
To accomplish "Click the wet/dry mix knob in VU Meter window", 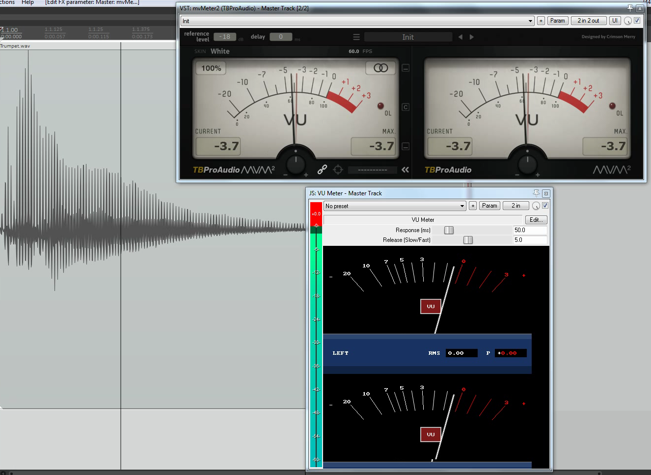I will (x=536, y=206).
